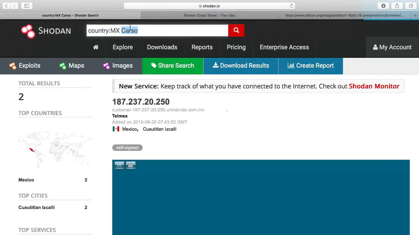
Task: Filter by Mexico in Top Countries
Action: 26,180
